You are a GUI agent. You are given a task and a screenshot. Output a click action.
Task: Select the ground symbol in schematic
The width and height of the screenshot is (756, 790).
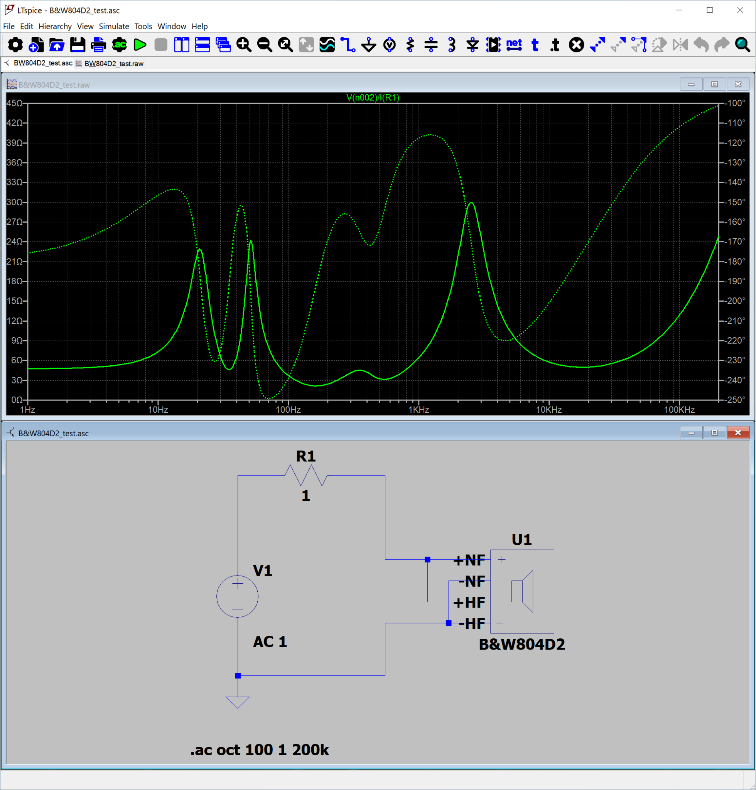(x=237, y=702)
